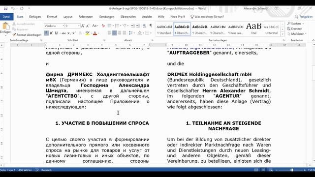Open the Markieren dropdown
315x177 pixels.
(x=297, y=34)
